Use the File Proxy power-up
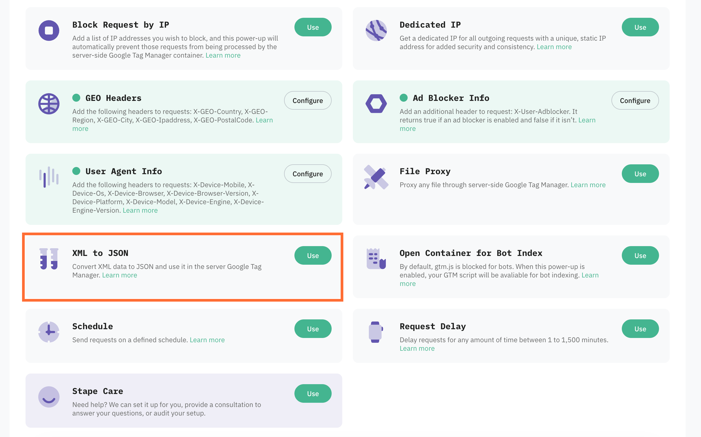 (x=640, y=174)
